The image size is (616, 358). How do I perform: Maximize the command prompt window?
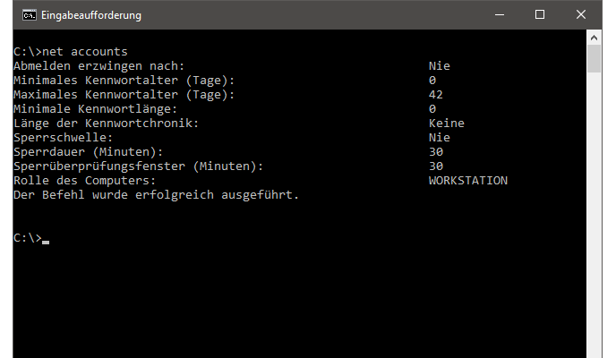pyautogui.click(x=540, y=15)
